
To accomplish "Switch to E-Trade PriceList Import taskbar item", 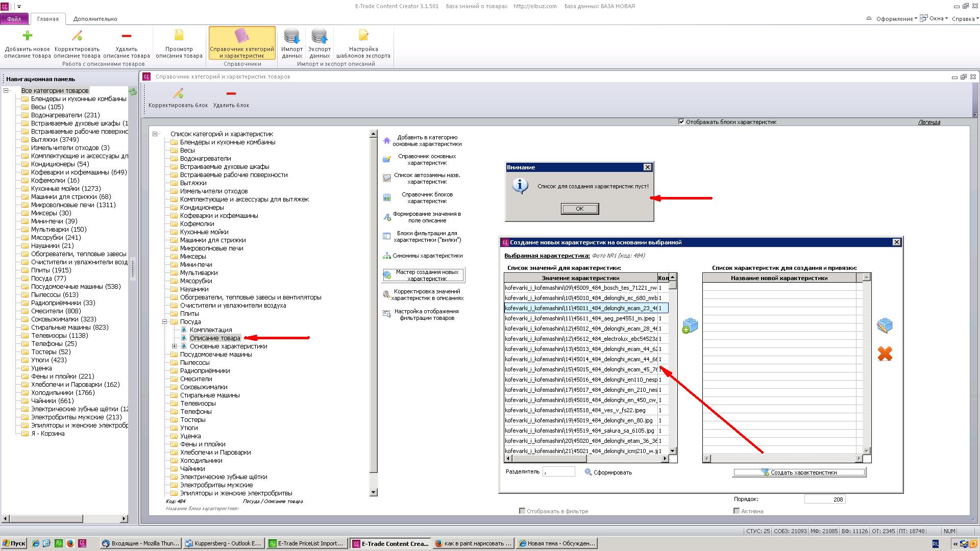I will click(x=308, y=543).
